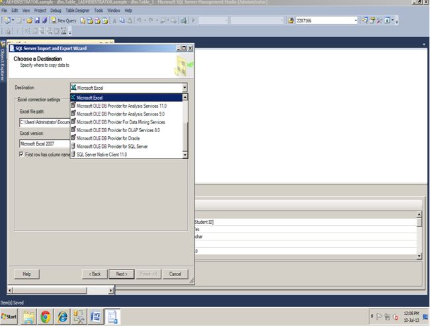Image resolution: width=430 pixels, height=327 pixels.
Task: Click the Activity Monitor icon in toolbar
Action: (387, 20)
